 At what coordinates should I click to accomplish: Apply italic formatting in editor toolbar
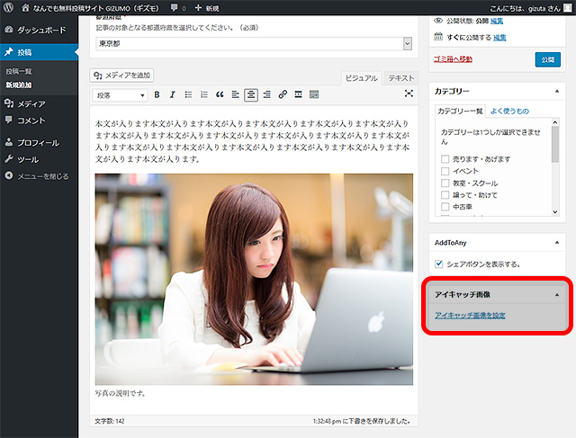(x=172, y=94)
